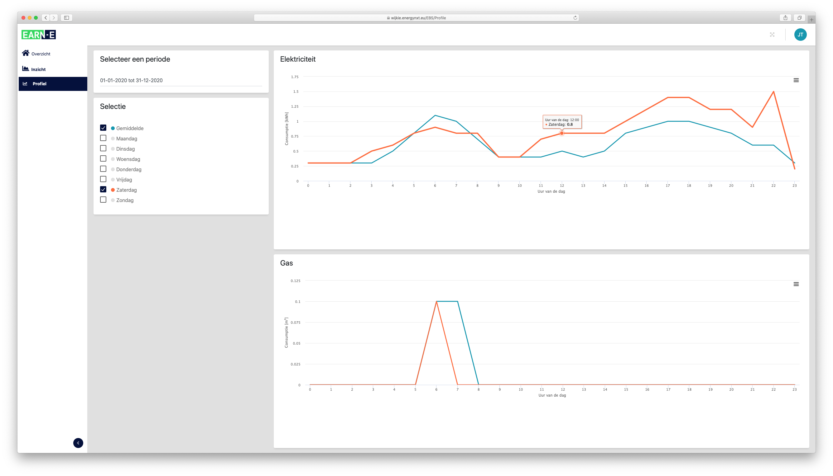Reload page with refresh icon

click(575, 18)
